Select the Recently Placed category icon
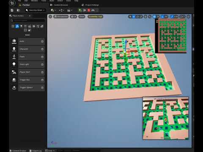 click(x=13, y=26)
